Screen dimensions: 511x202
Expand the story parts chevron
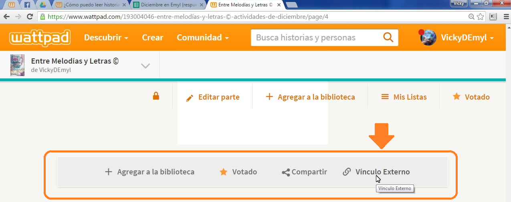[x=145, y=66]
